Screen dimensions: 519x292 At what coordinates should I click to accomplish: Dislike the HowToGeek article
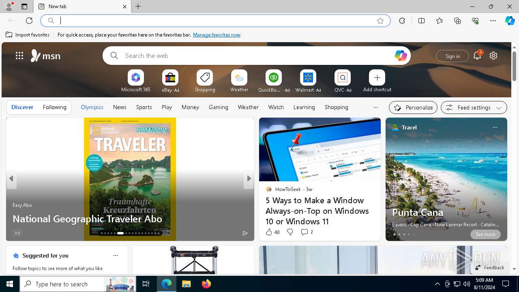(290, 232)
